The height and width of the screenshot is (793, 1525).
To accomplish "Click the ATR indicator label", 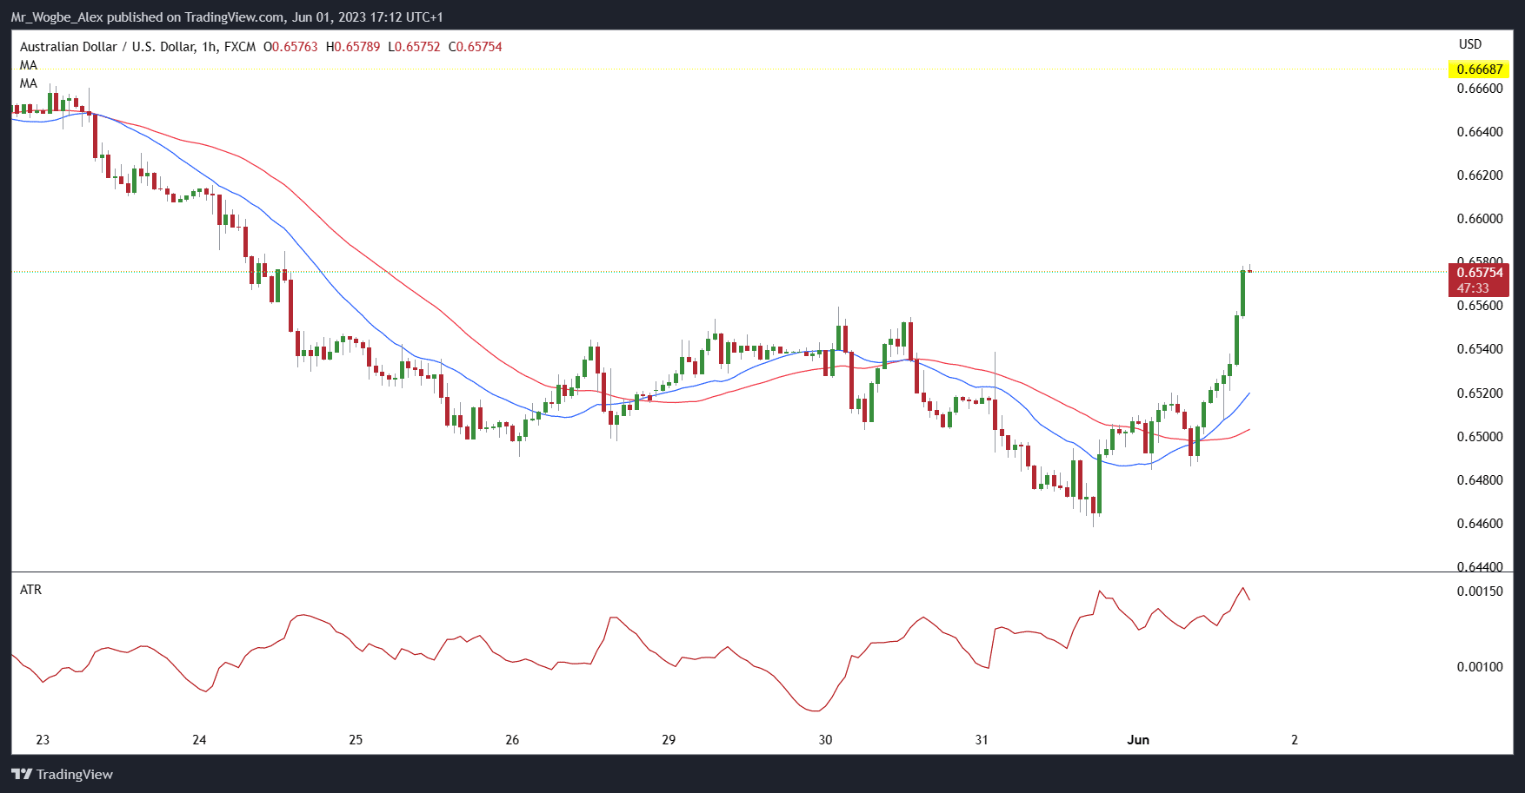I will [30, 590].
